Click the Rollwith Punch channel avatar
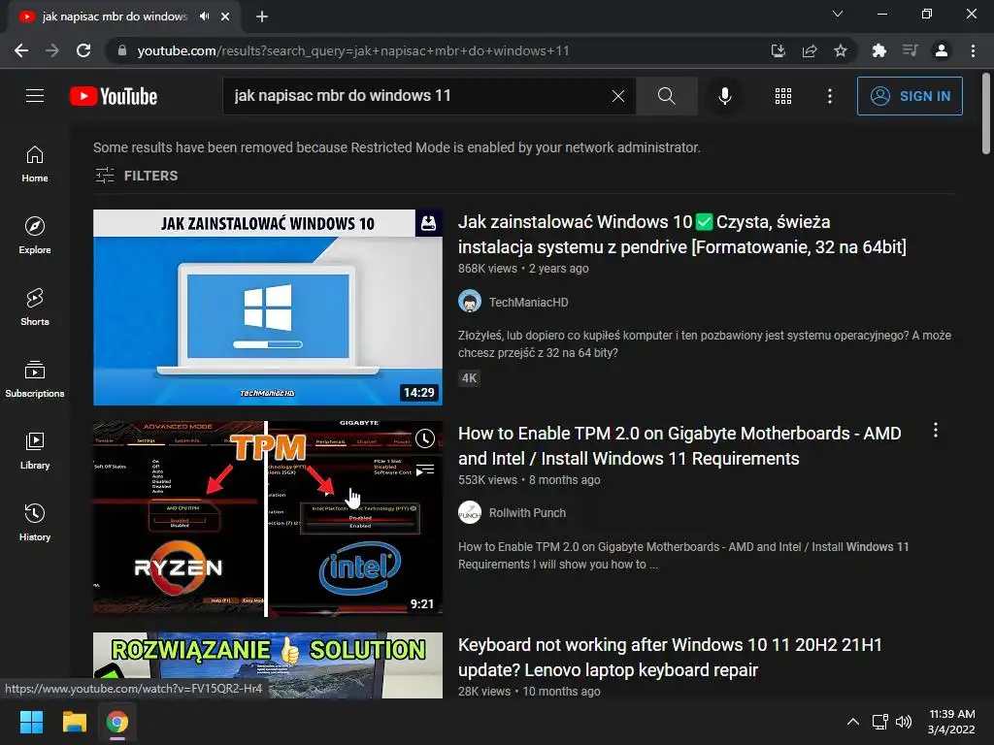The image size is (994, 745). click(x=470, y=512)
